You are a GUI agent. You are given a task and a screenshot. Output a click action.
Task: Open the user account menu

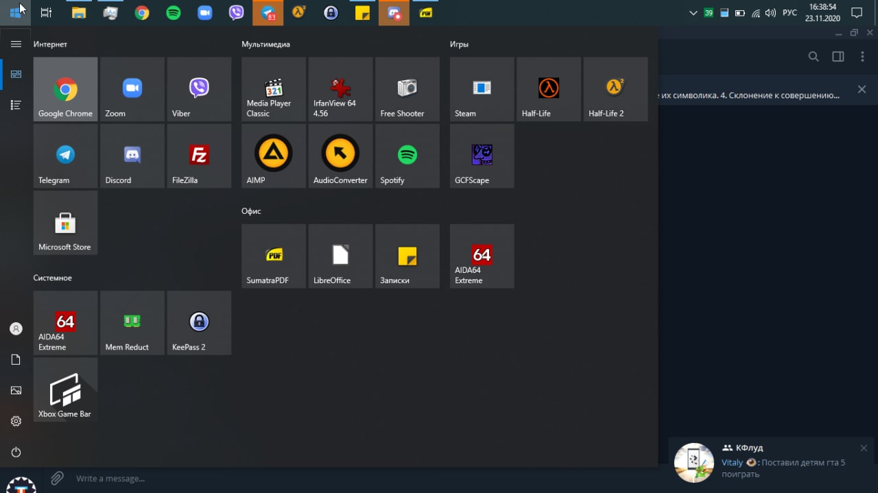tap(16, 329)
